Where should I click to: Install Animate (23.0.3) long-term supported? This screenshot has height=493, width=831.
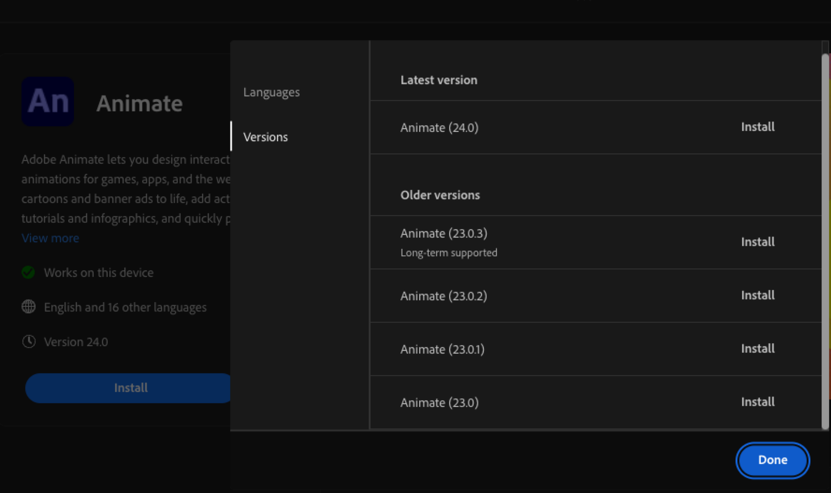point(758,242)
